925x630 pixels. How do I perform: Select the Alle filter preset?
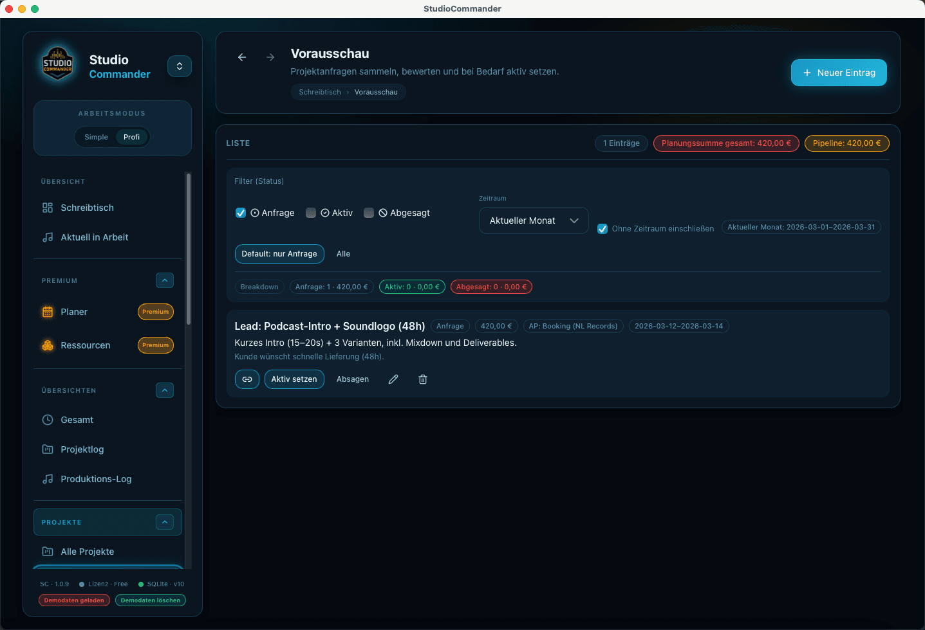pyautogui.click(x=343, y=254)
